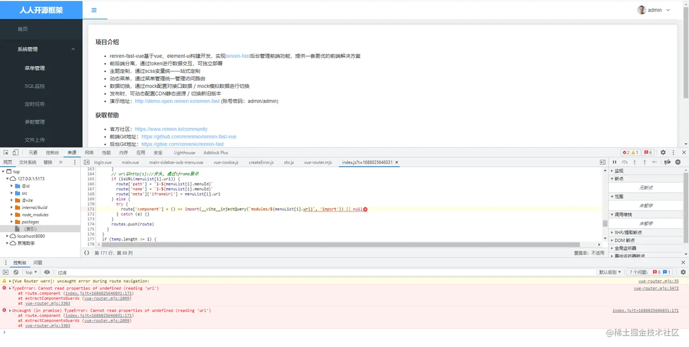Open more navigator tabs chevron

61,162
